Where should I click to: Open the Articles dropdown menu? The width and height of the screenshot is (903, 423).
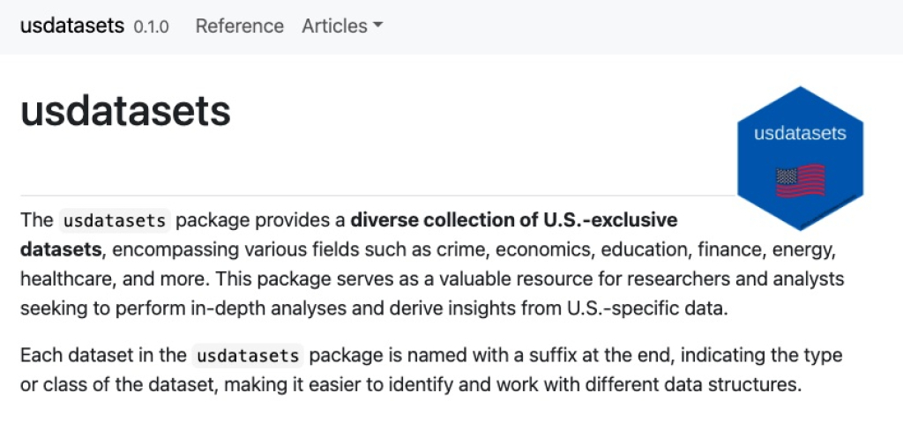tap(342, 26)
